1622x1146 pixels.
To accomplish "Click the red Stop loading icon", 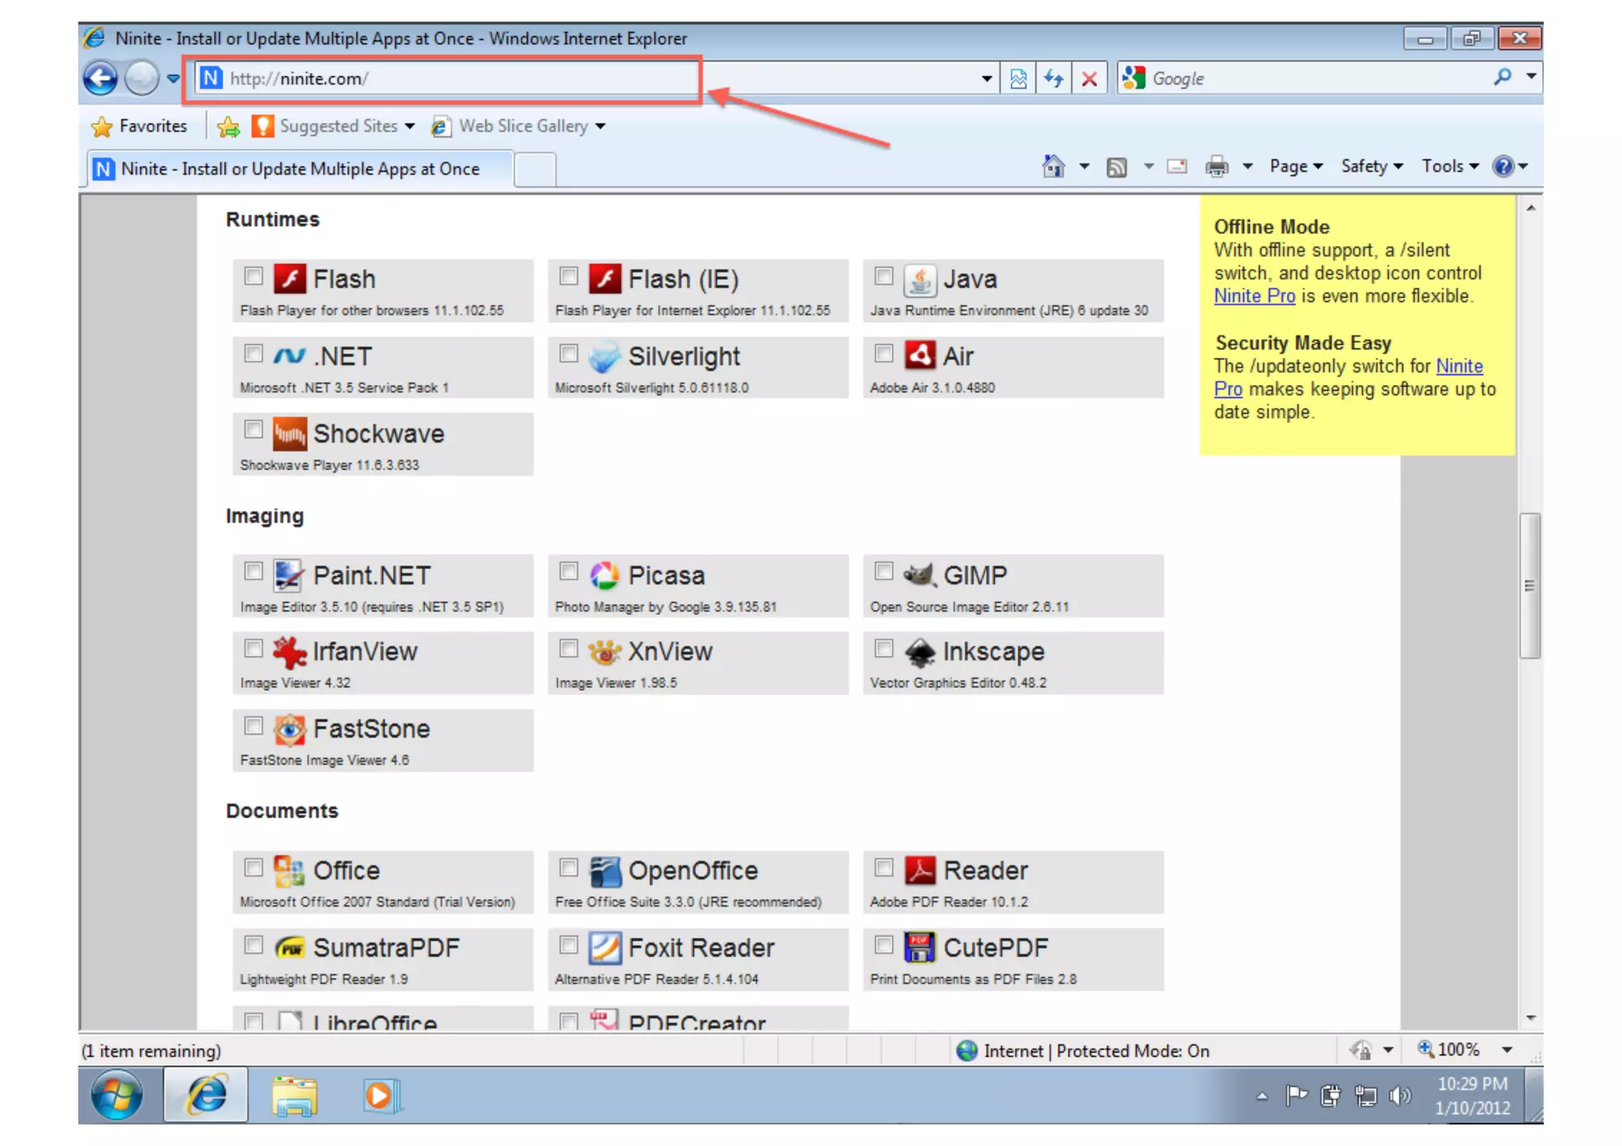I will (x=1089, y=78).
